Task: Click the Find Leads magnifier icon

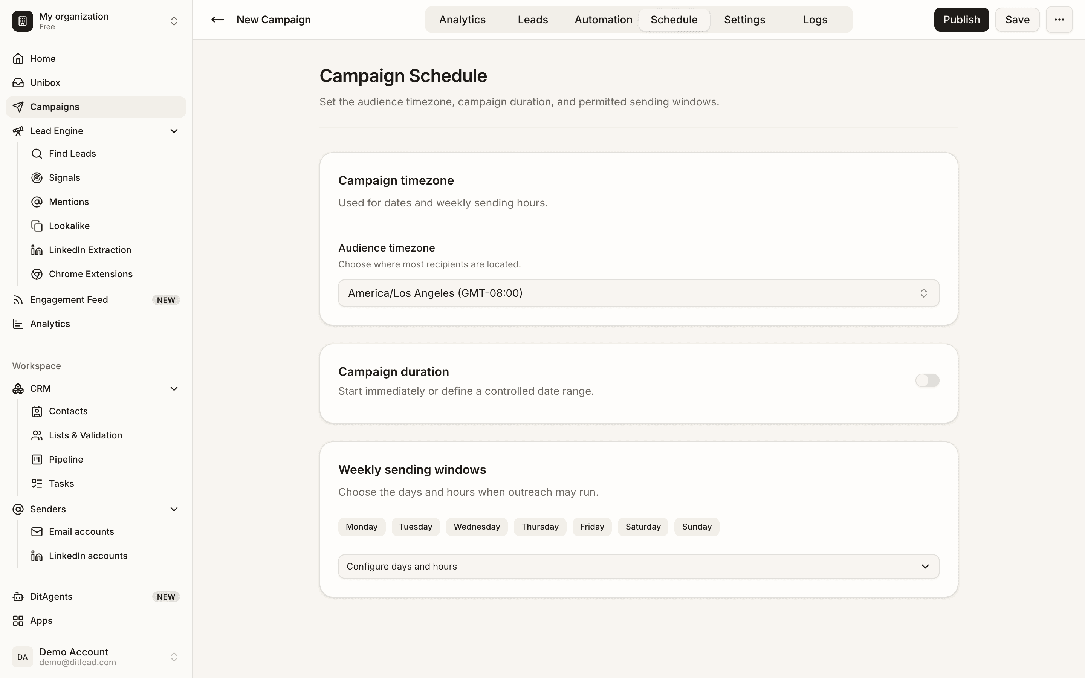Action: 37,154
